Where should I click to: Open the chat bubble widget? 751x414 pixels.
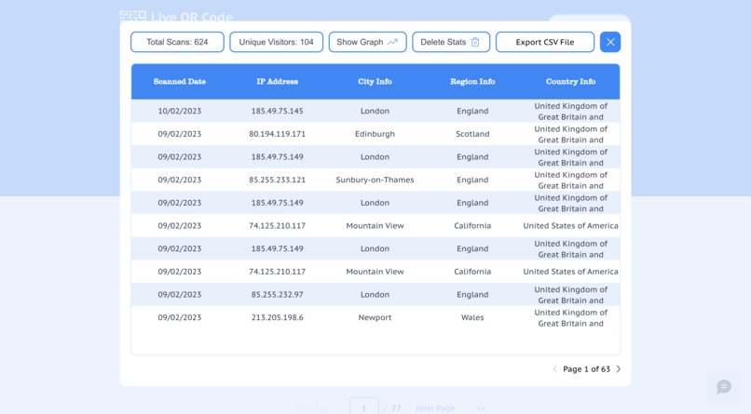coord(724,387)
